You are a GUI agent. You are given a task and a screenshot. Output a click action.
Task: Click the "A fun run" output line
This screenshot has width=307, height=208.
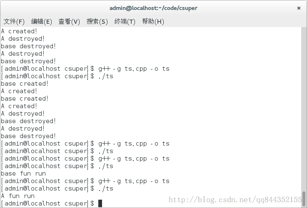[18, 196]
